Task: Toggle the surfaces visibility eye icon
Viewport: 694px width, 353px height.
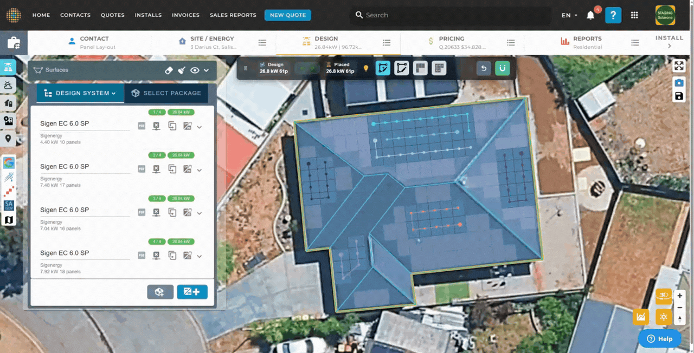Action: coord(195,70)
